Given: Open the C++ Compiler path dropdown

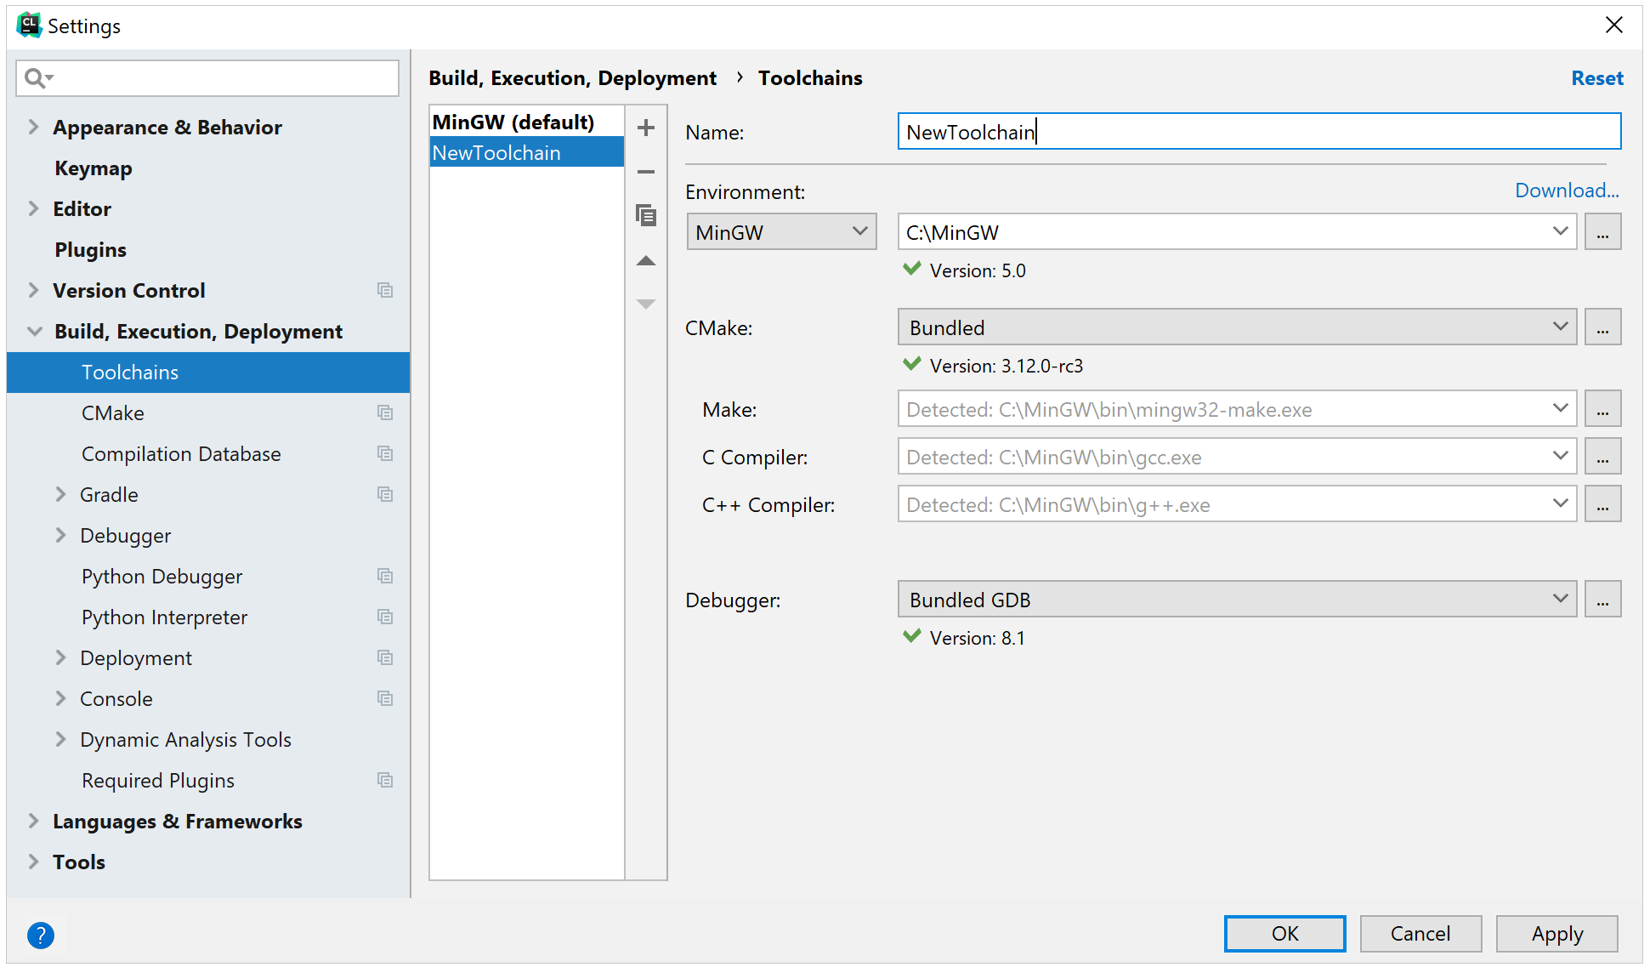Looking at the screenshot, I should pyautogui.click(x=1560, y=503).
